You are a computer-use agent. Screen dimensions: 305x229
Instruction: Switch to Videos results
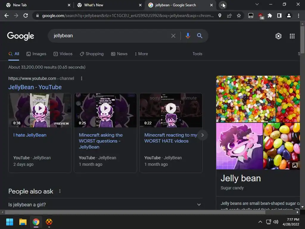pos(63,54)
